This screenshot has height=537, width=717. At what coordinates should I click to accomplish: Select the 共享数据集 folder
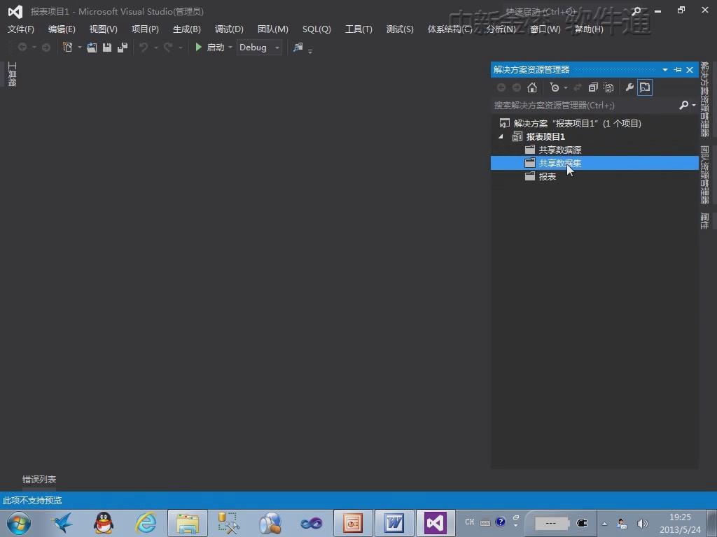pos(594,163)
